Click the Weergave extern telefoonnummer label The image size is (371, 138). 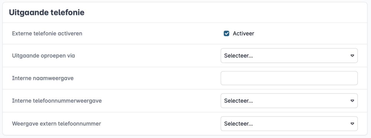coord(57,124)
